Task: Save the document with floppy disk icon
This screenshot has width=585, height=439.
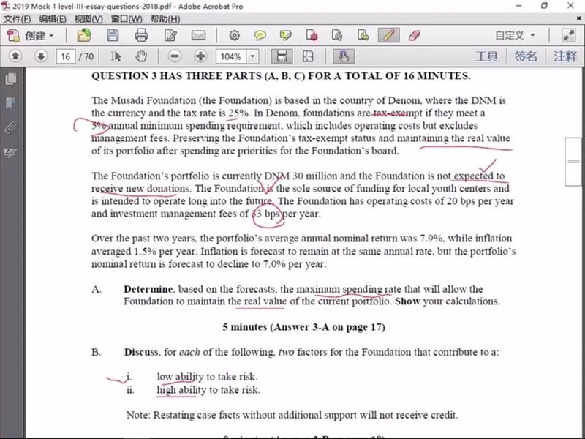Action: pos(113,35)
